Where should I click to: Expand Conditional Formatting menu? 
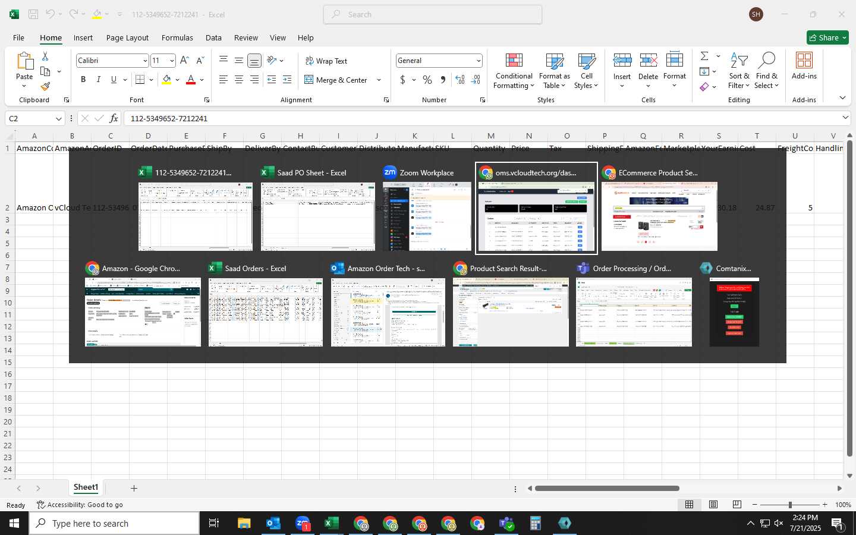pyautogui.click(x=514, y=71)
